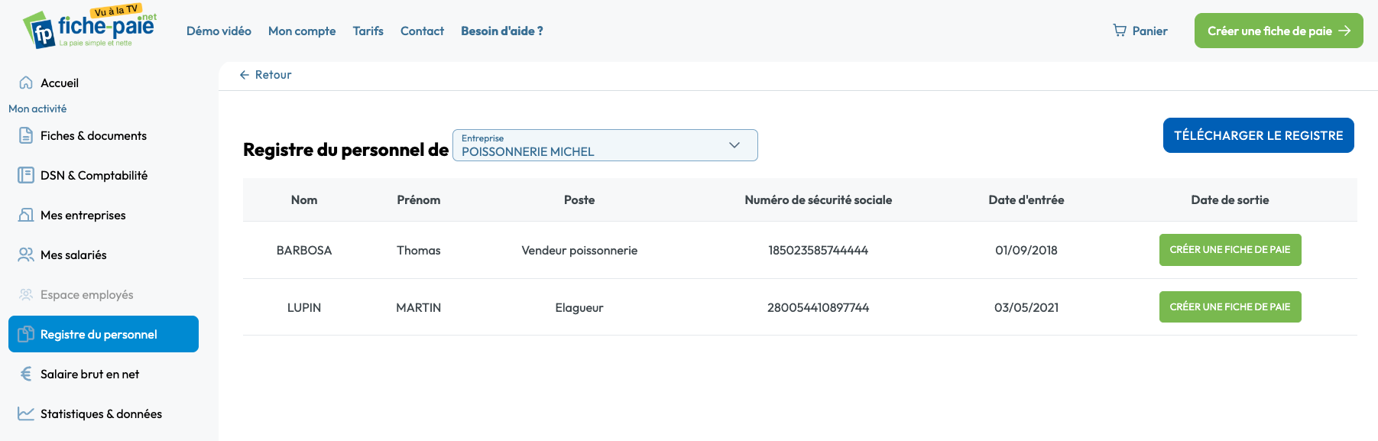1378x441 pixels.
Task: Select the Mes entreprises building icon
Action: pyautogui.click(x=26, y=215)
